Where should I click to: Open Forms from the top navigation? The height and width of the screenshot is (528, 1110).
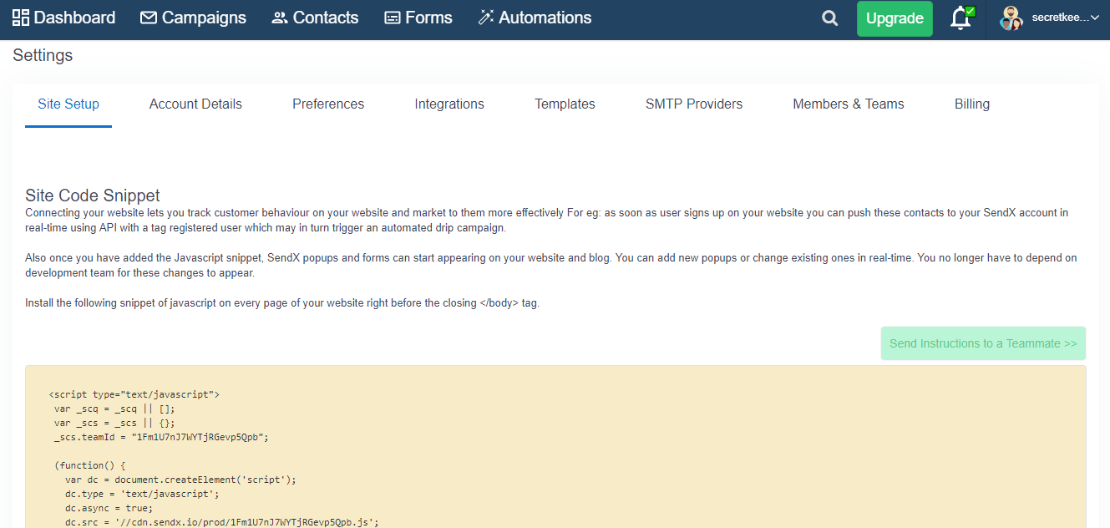point(418,18)
